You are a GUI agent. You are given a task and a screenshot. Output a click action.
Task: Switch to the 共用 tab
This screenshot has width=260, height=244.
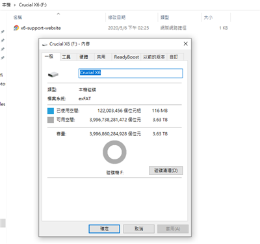point(101,57)
